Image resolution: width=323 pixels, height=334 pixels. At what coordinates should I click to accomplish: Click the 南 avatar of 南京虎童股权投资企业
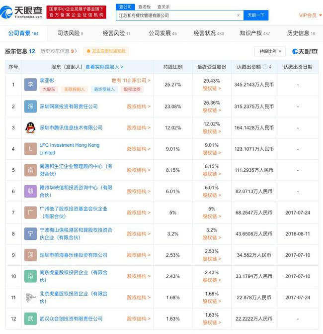point(30,276)
